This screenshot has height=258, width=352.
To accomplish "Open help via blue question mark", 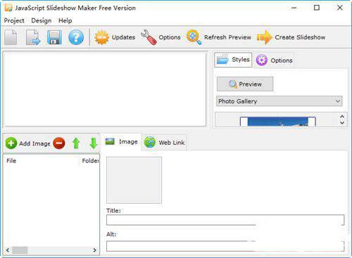I will pos(76,37).
